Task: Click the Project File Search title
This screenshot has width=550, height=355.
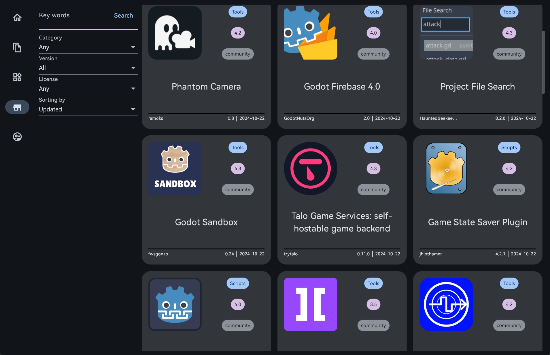Action: (477, 86)
